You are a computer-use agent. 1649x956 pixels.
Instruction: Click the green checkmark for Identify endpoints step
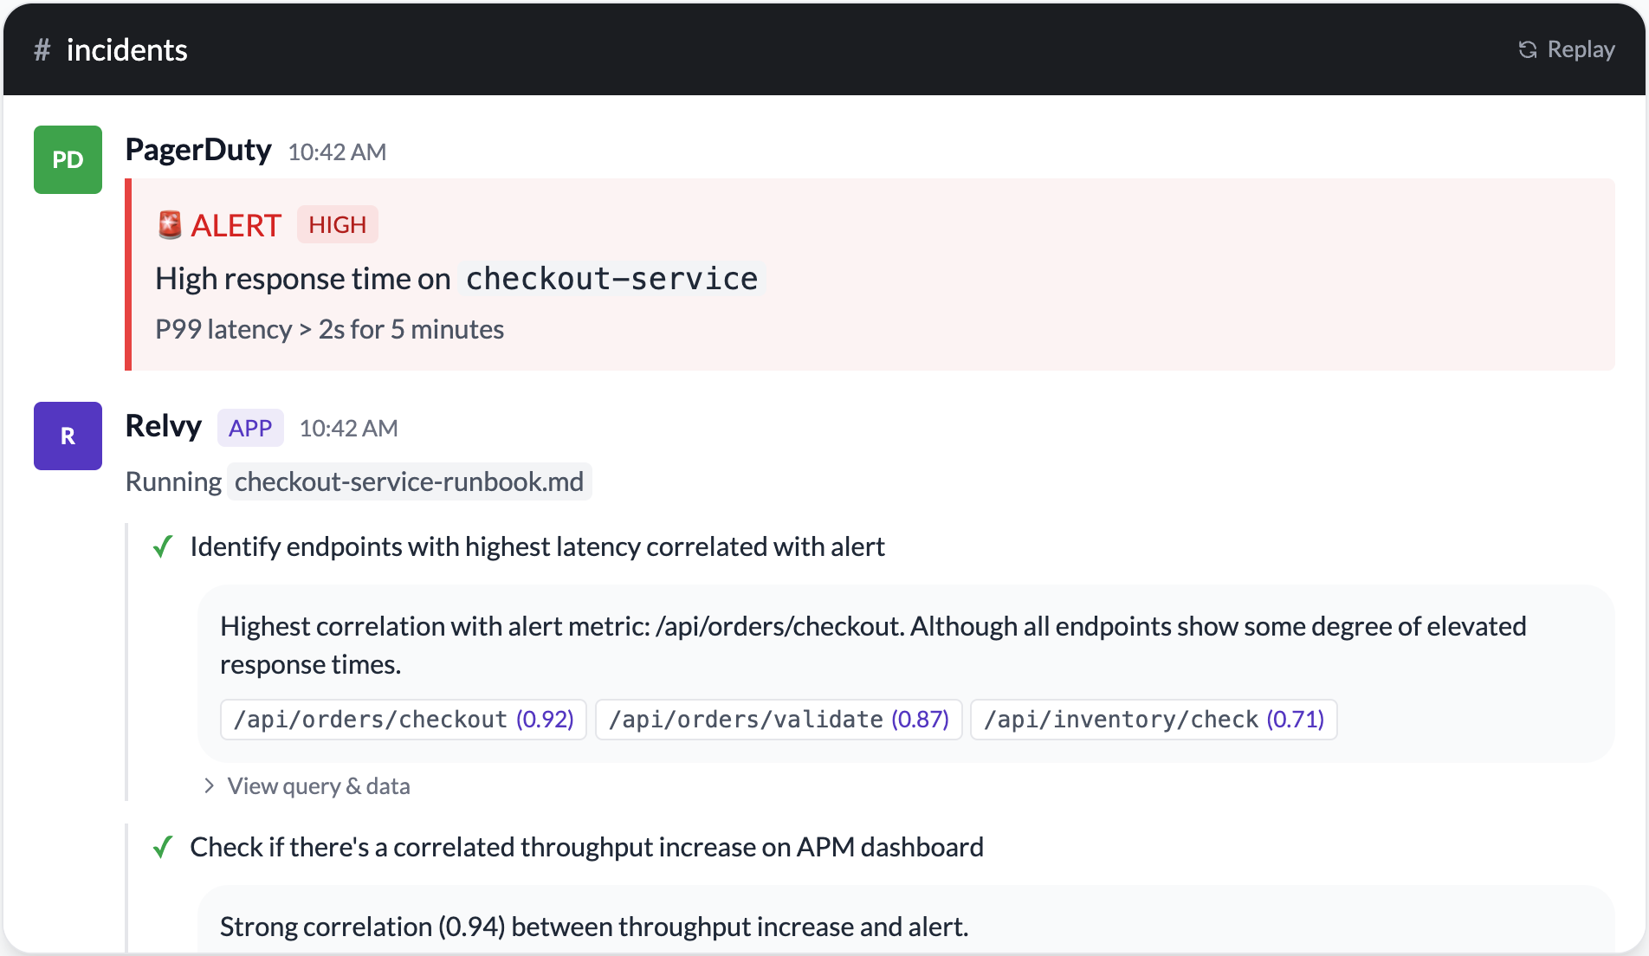click(x=163, y=547)
